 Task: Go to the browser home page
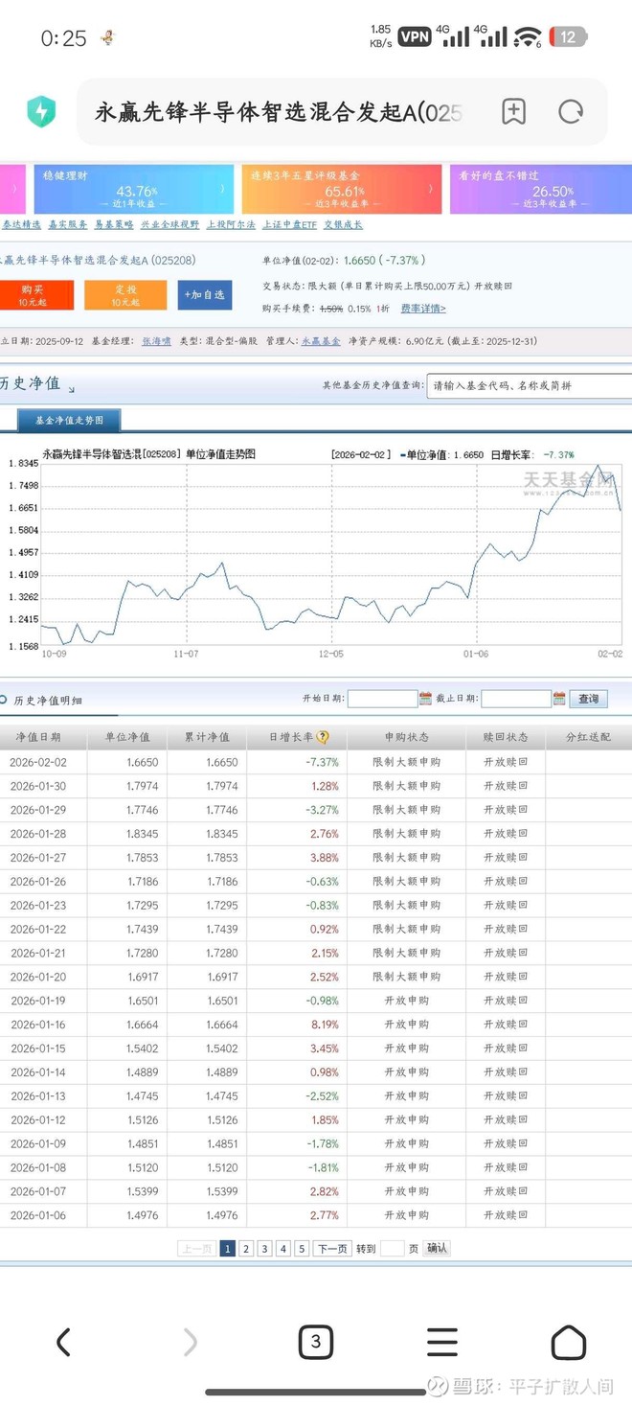coord(568,1342)
